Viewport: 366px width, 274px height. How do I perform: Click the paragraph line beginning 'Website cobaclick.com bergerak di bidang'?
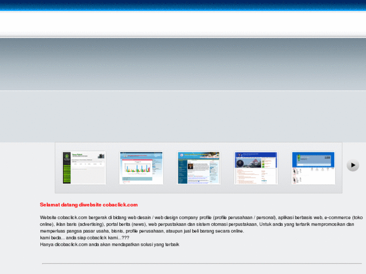201,218
